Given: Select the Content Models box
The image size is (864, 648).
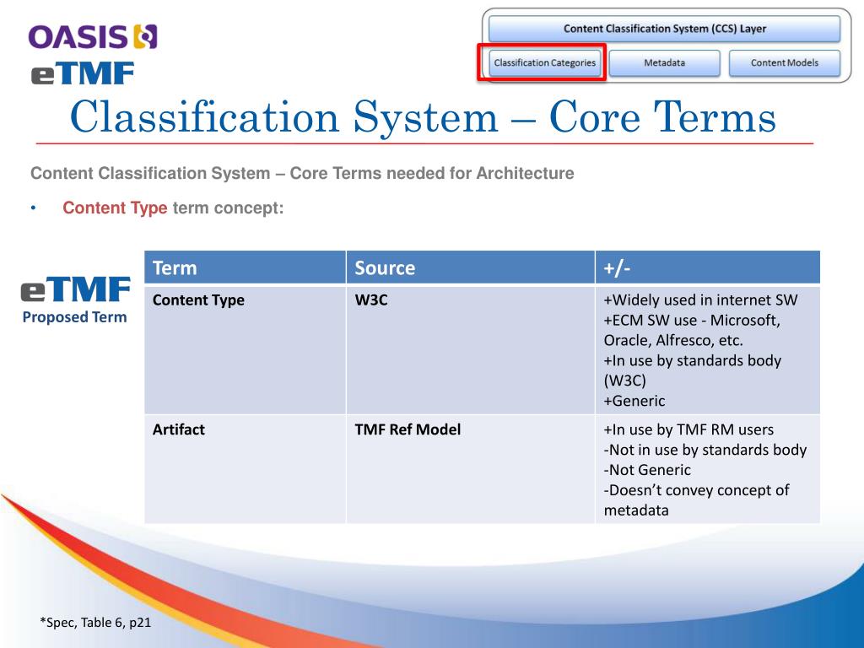Looking at the screenshot, I should pos(785,62).
